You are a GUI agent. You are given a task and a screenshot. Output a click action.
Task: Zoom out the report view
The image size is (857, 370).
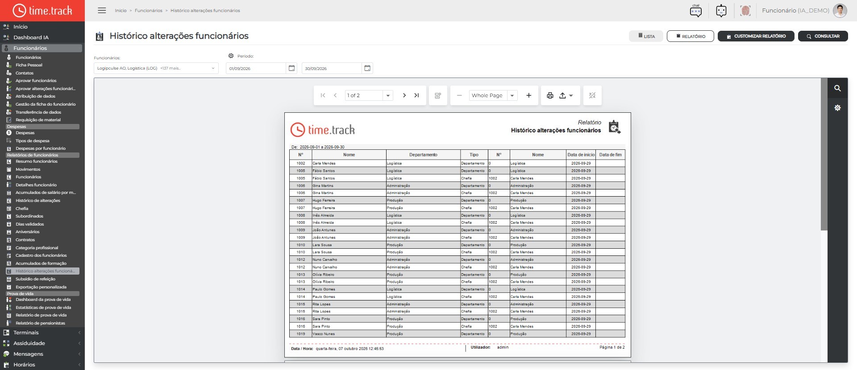(x=459, y=95)
